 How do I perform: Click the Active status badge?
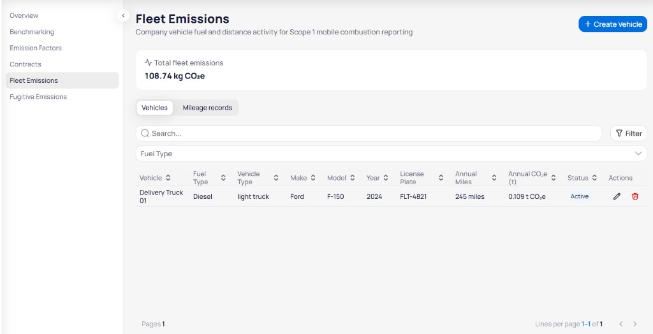coord(579,196)
